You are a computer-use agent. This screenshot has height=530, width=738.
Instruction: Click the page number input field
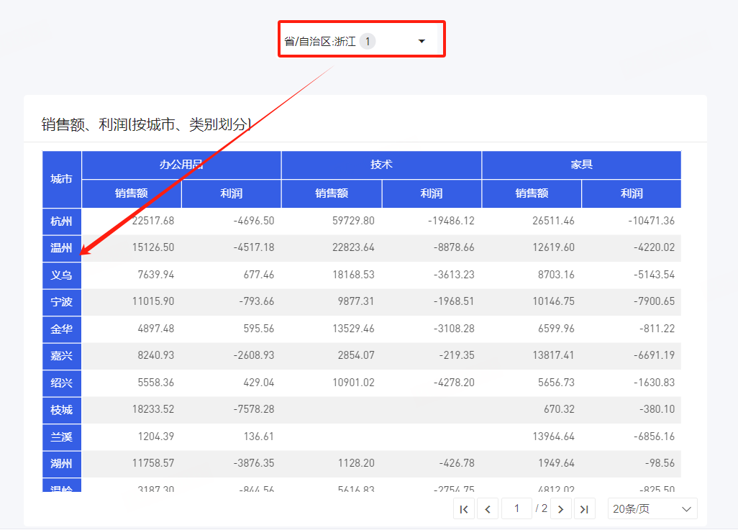pos(516,508)
